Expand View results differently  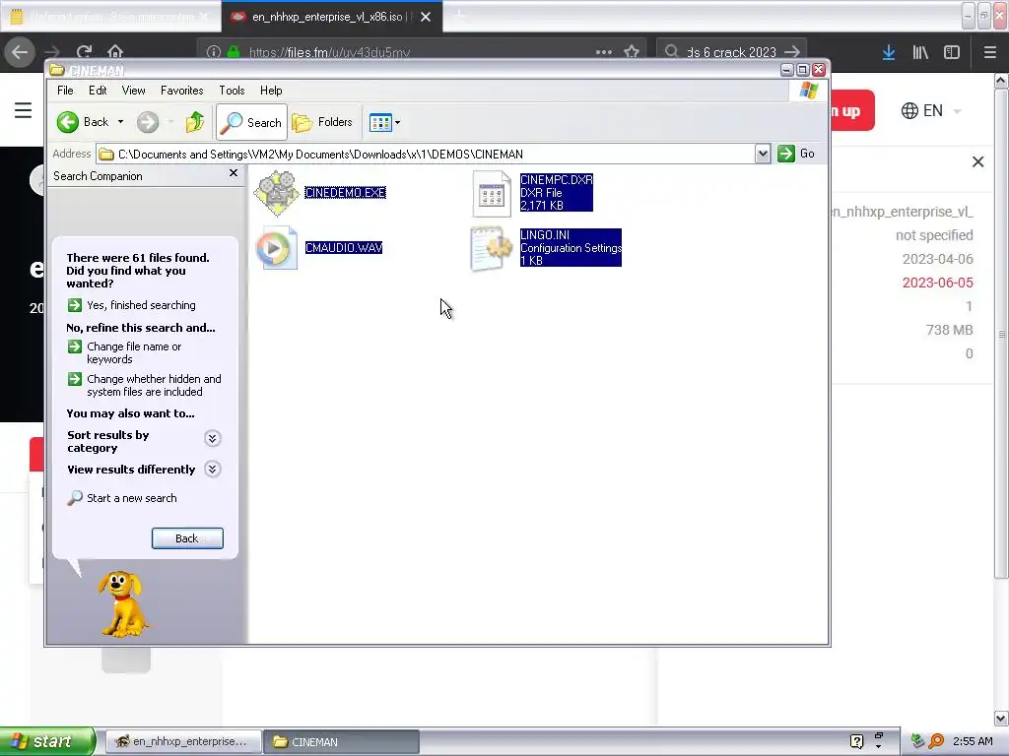[213, 470]
